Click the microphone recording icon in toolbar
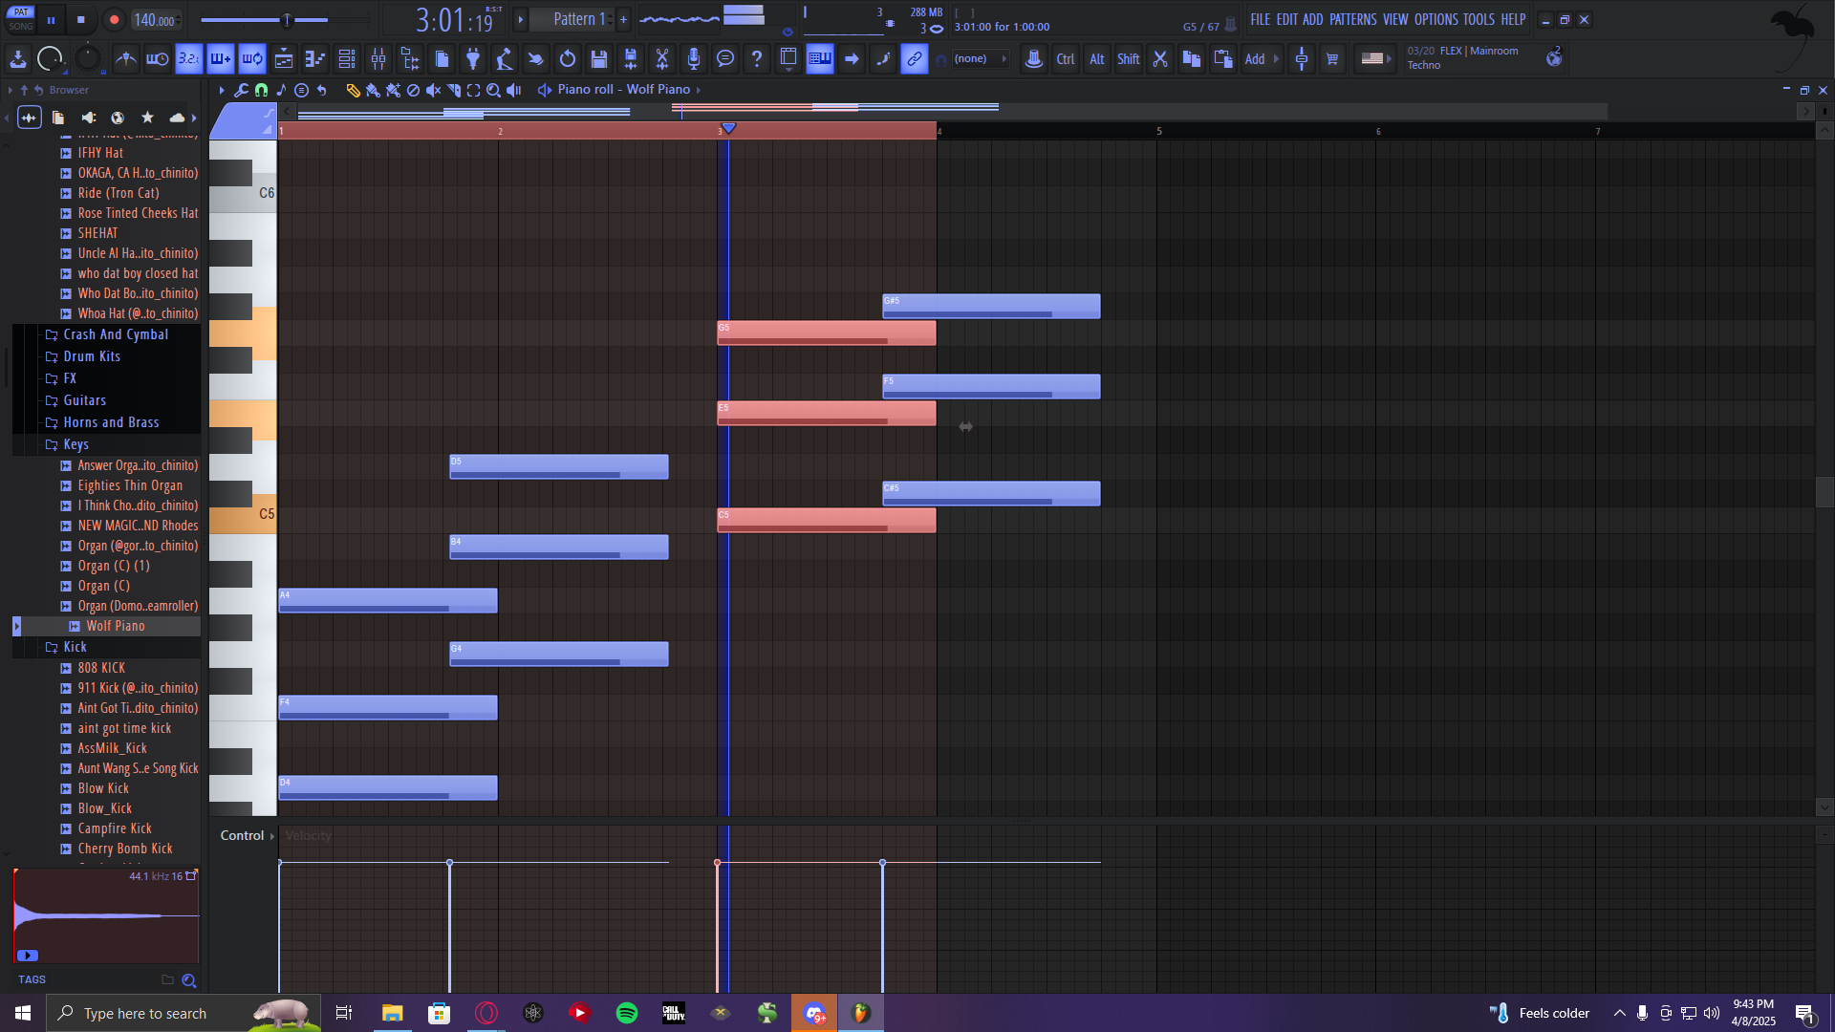Screen dimensions: 1835x1032 pos(694,59)
